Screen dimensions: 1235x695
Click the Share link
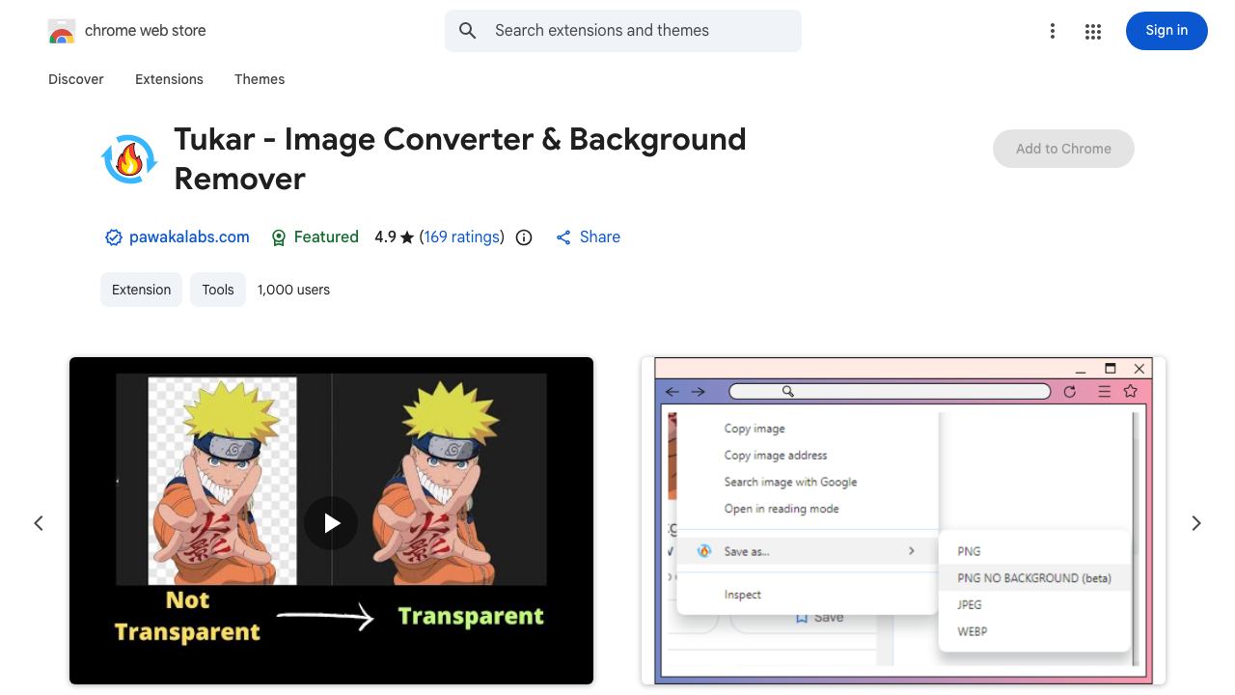[588, 237]
